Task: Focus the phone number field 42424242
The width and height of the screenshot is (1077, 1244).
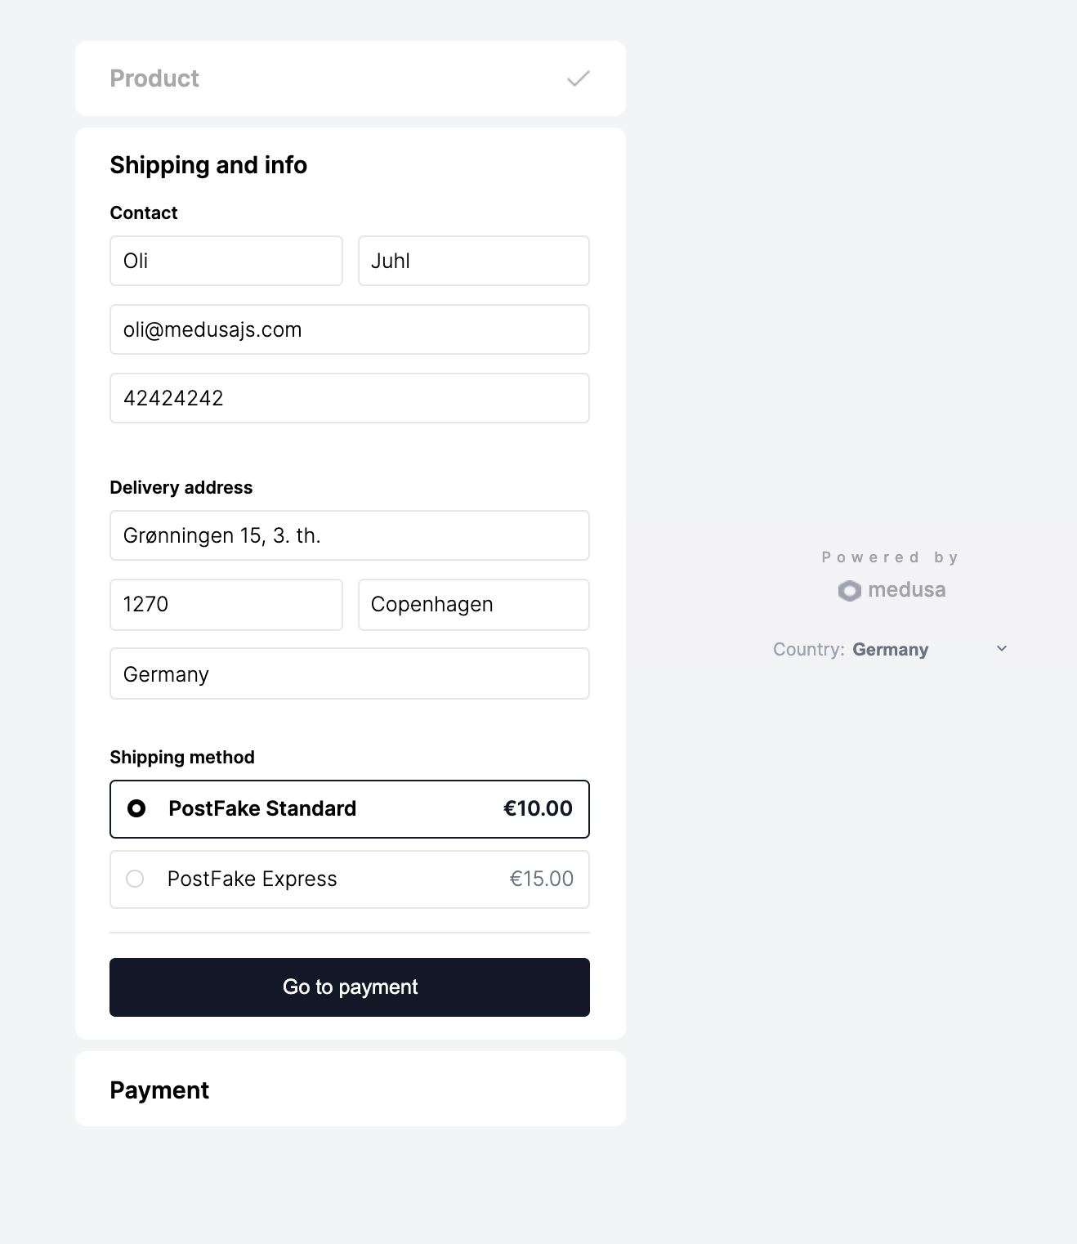Action: 350,398
